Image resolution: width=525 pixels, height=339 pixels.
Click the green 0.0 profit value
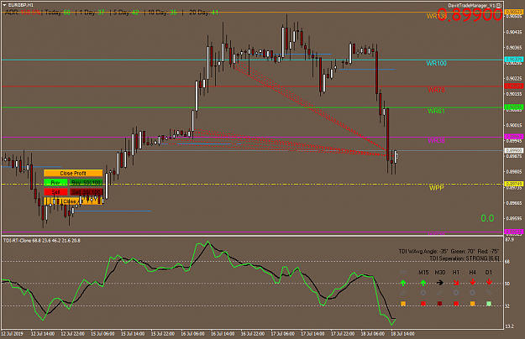487,218
